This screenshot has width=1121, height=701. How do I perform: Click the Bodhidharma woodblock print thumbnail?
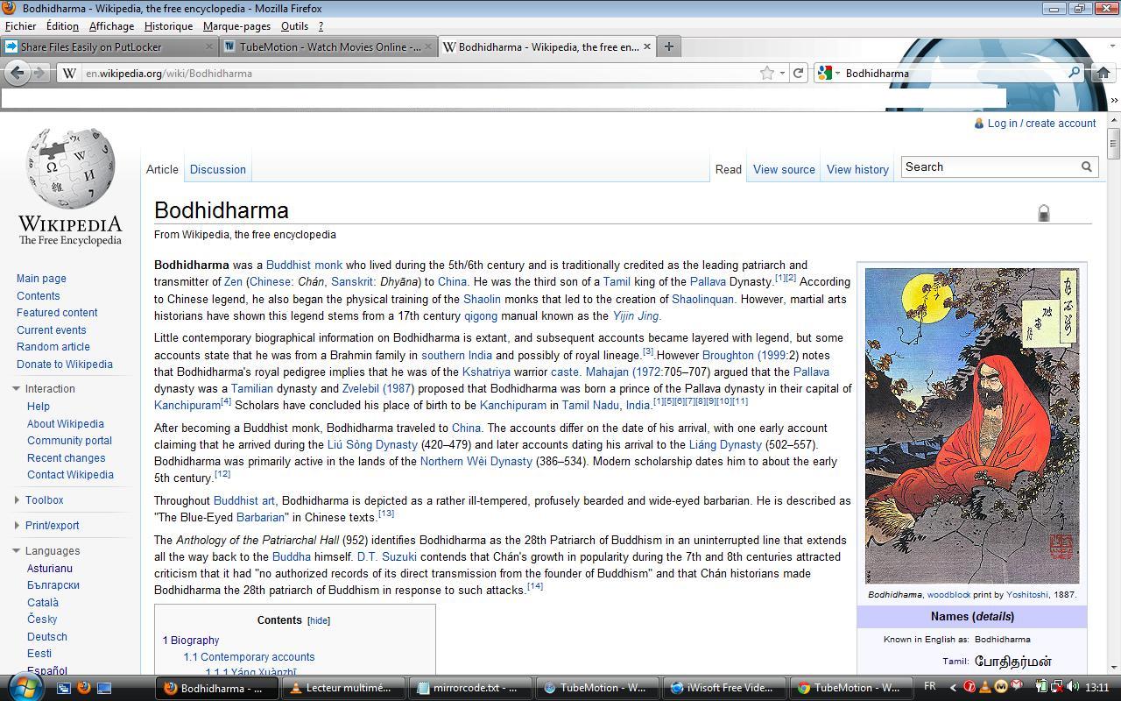coord(971,427)
